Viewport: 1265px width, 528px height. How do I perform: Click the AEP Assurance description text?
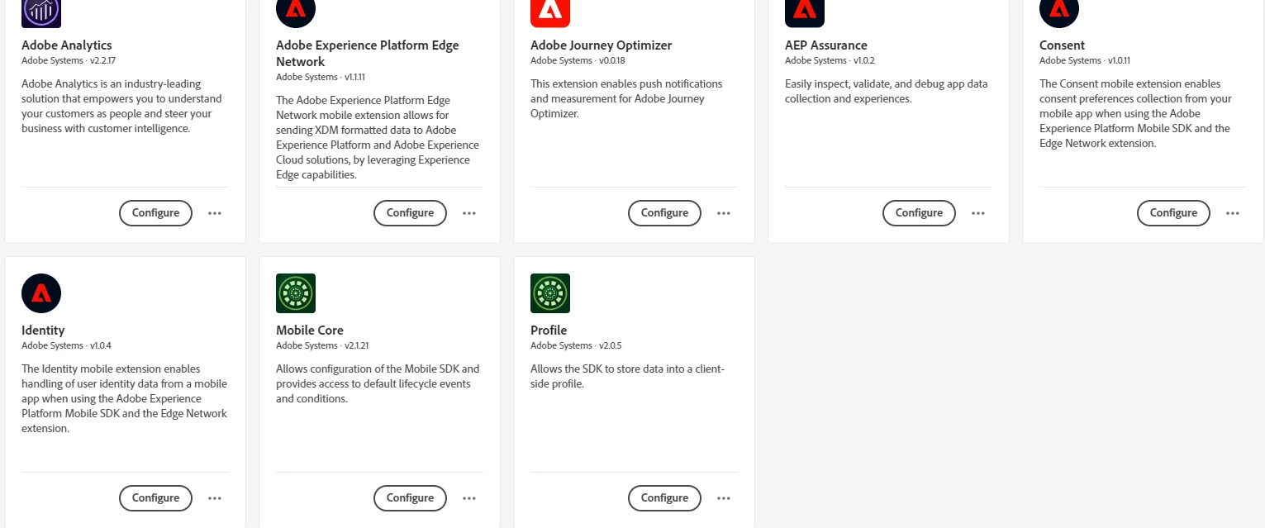click(887, 92)
